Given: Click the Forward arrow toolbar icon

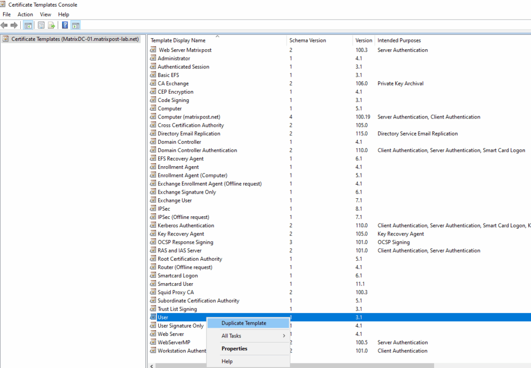Looking at the screenshot, I should click(14, 25).
